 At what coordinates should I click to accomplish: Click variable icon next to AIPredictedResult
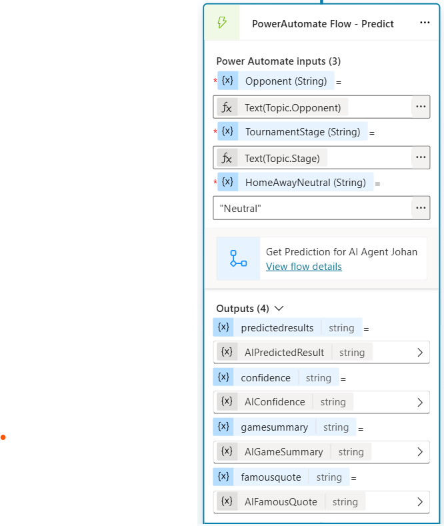coord(227,352)
